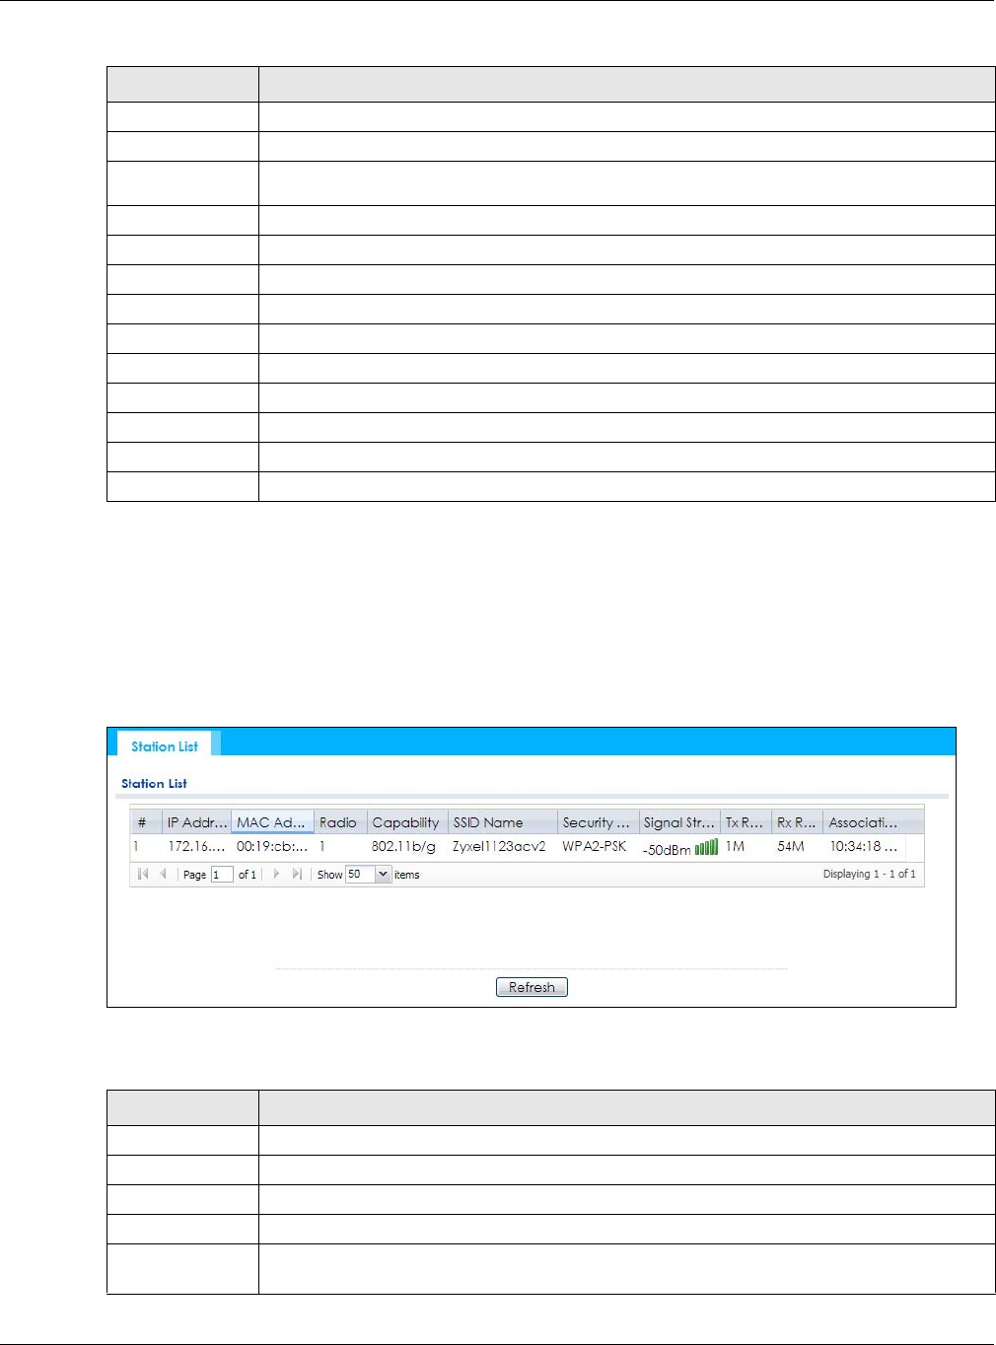Click the Page number input field
Screen dimensions: 996x1345
(x=222, y=875)
